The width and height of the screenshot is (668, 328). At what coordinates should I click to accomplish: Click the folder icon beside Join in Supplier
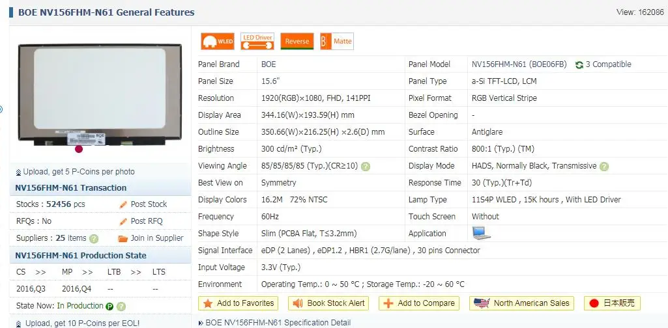click(123, 239)
